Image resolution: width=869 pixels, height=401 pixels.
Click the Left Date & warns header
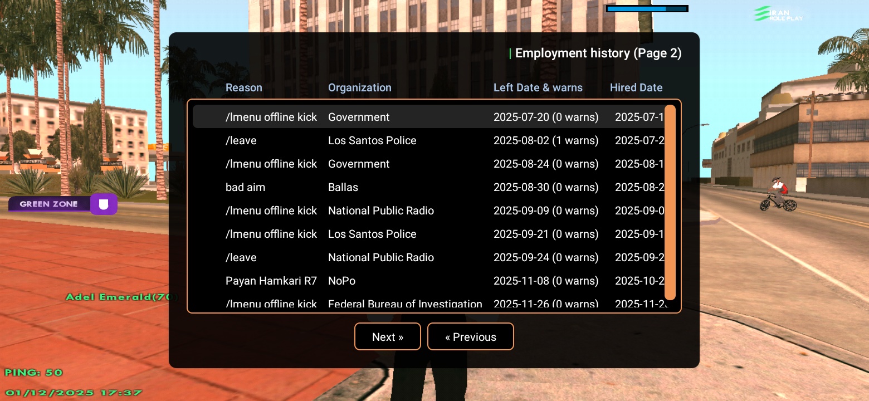pyautogui.click(x=538, y=87)
